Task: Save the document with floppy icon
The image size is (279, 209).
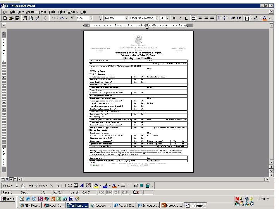Action: (x=17, y=18)
